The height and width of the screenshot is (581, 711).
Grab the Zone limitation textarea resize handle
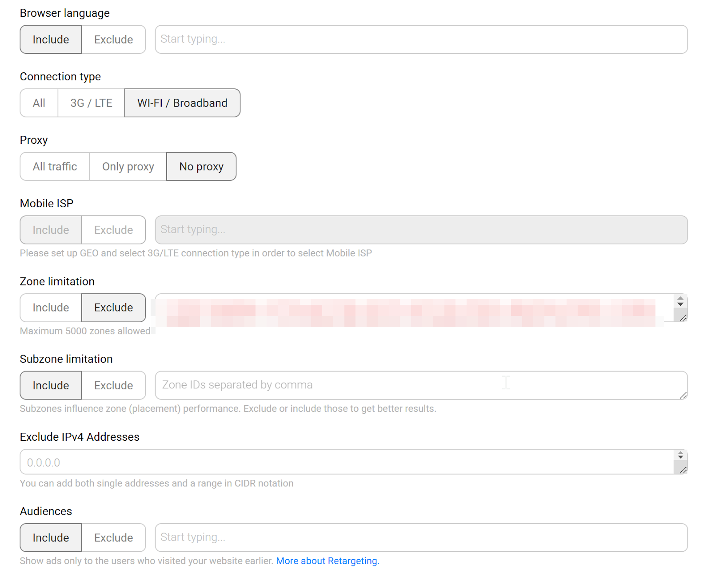(x=683, y=318)
